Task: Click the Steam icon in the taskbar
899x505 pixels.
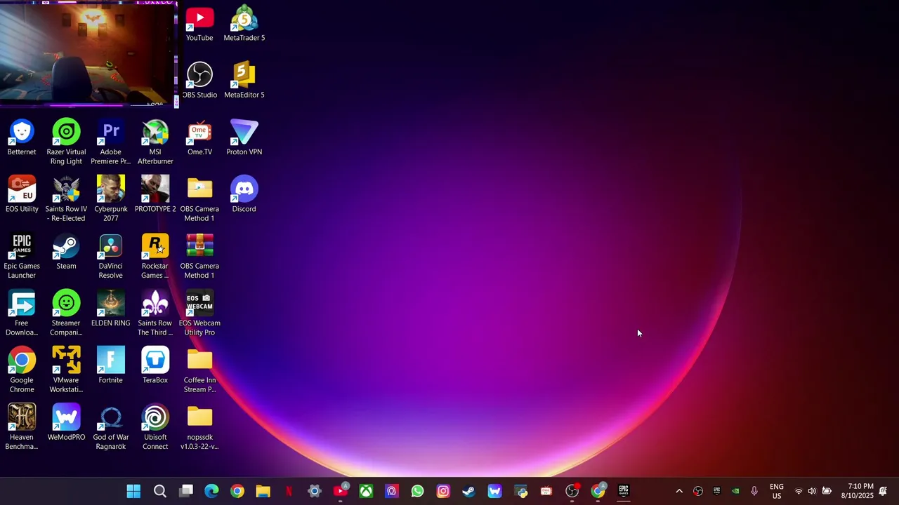Action: [x=468, y=491]
